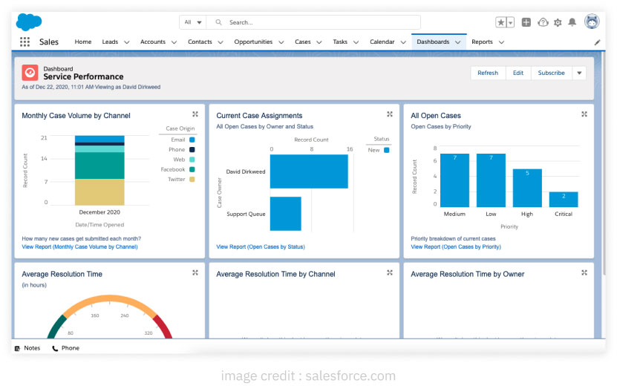Expand the Average Resolution Time gauge widget

pos(195,272)
